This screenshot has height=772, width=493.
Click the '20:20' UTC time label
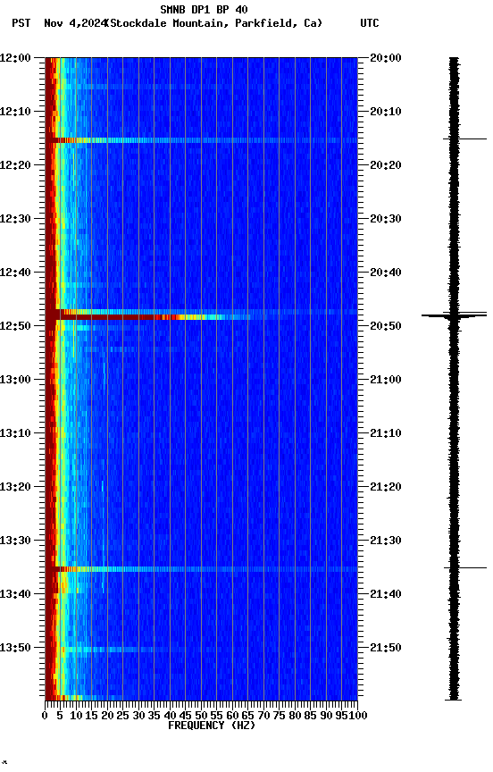[x=386, y=165]
